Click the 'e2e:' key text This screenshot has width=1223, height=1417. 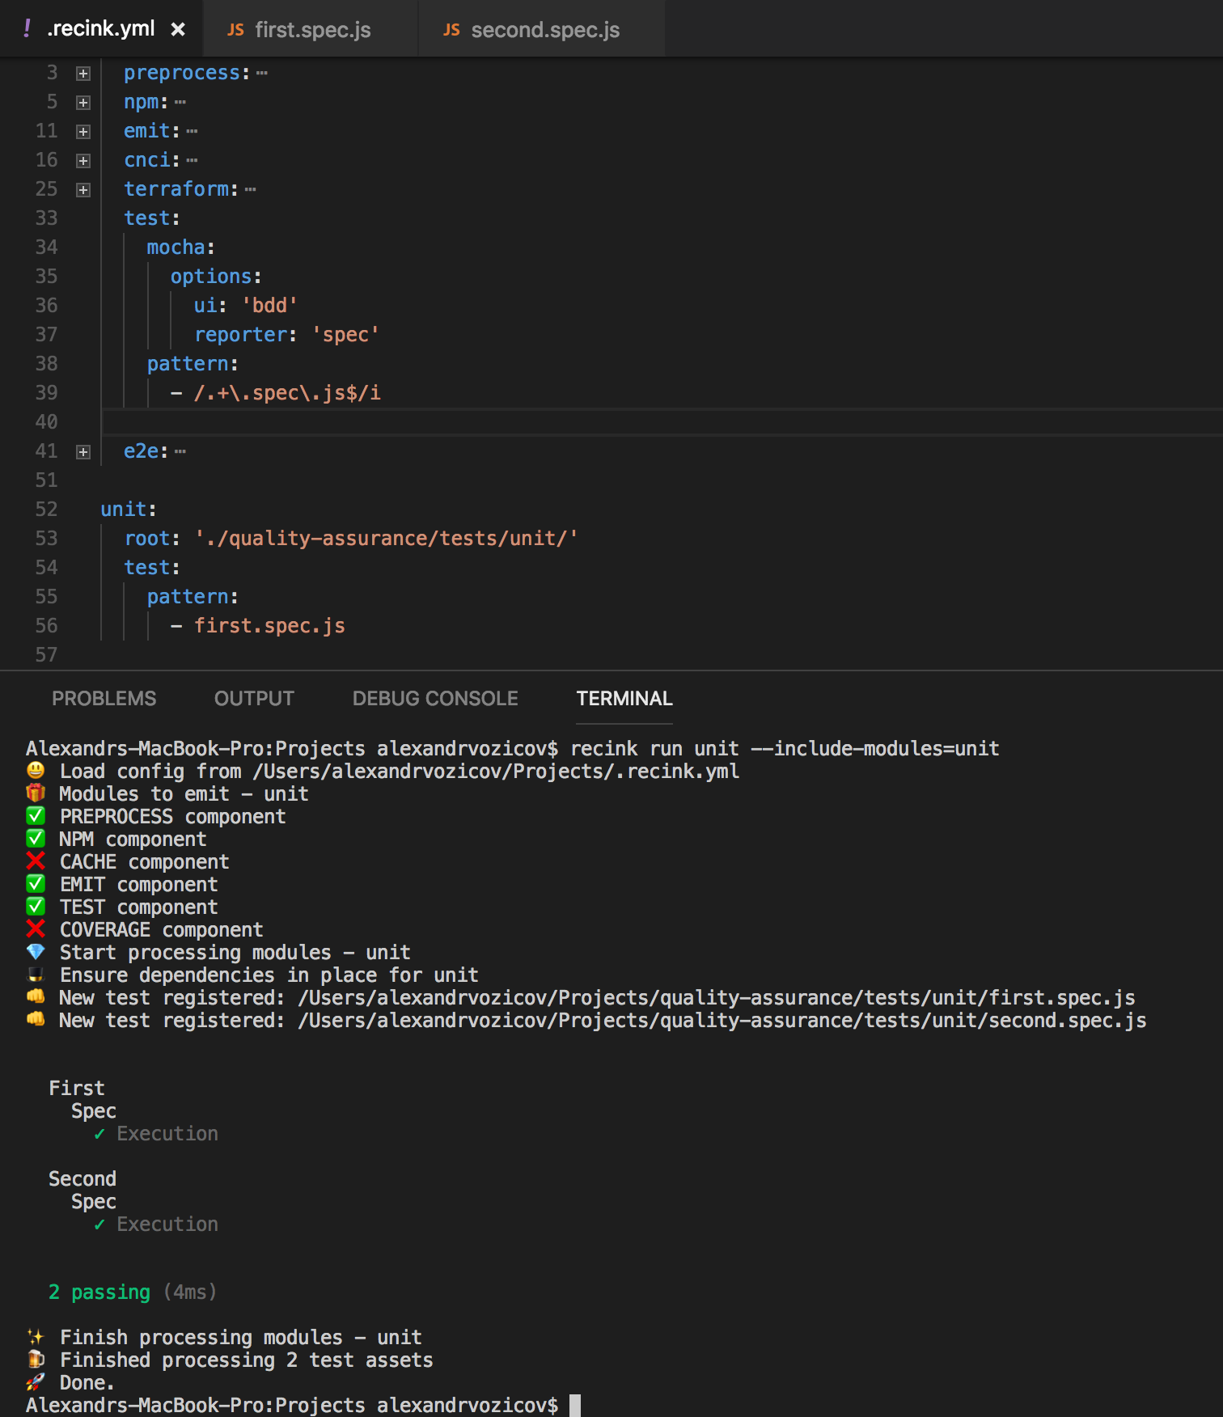click(x=146, y=451)
